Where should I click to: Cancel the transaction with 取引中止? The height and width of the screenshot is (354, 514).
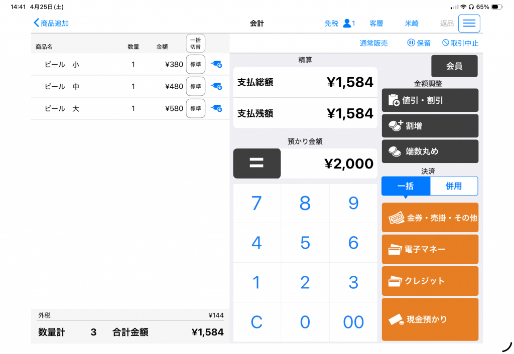click(460, 43)
